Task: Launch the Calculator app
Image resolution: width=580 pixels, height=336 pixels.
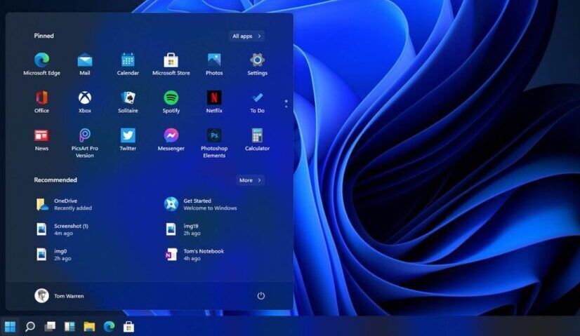Action: click(257, 140)
